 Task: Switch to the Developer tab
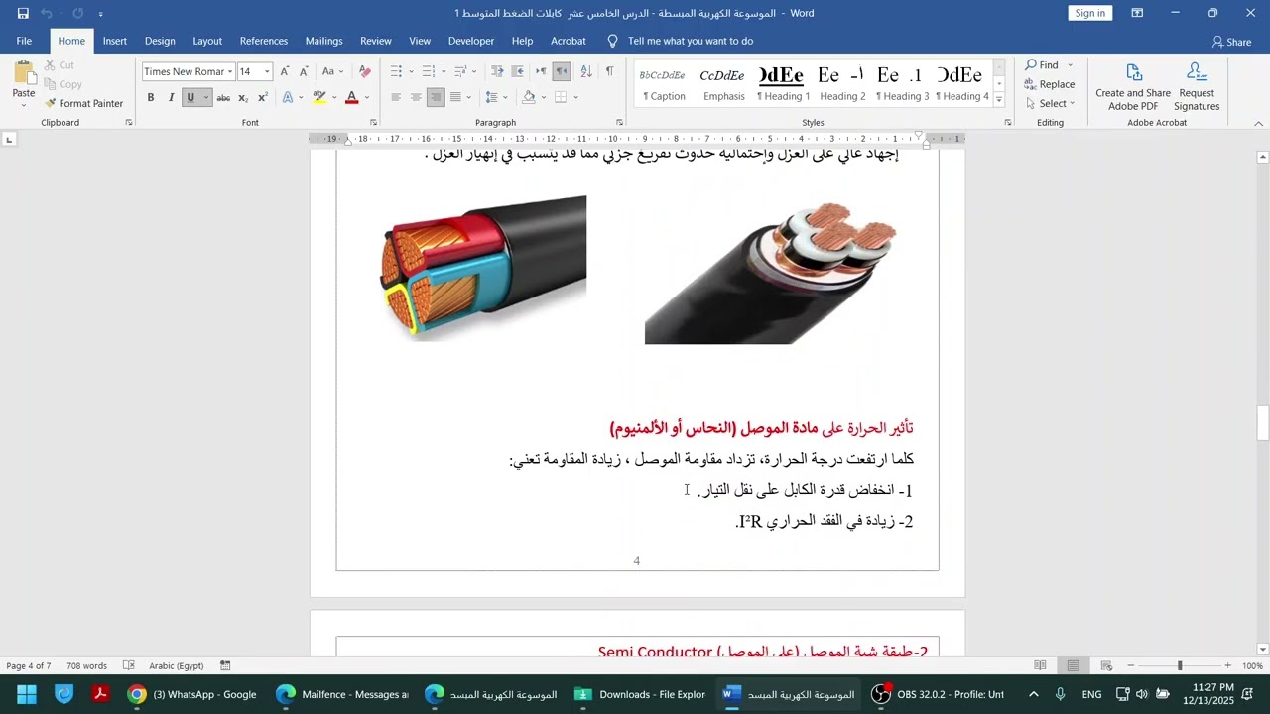(x=471, y=41)
